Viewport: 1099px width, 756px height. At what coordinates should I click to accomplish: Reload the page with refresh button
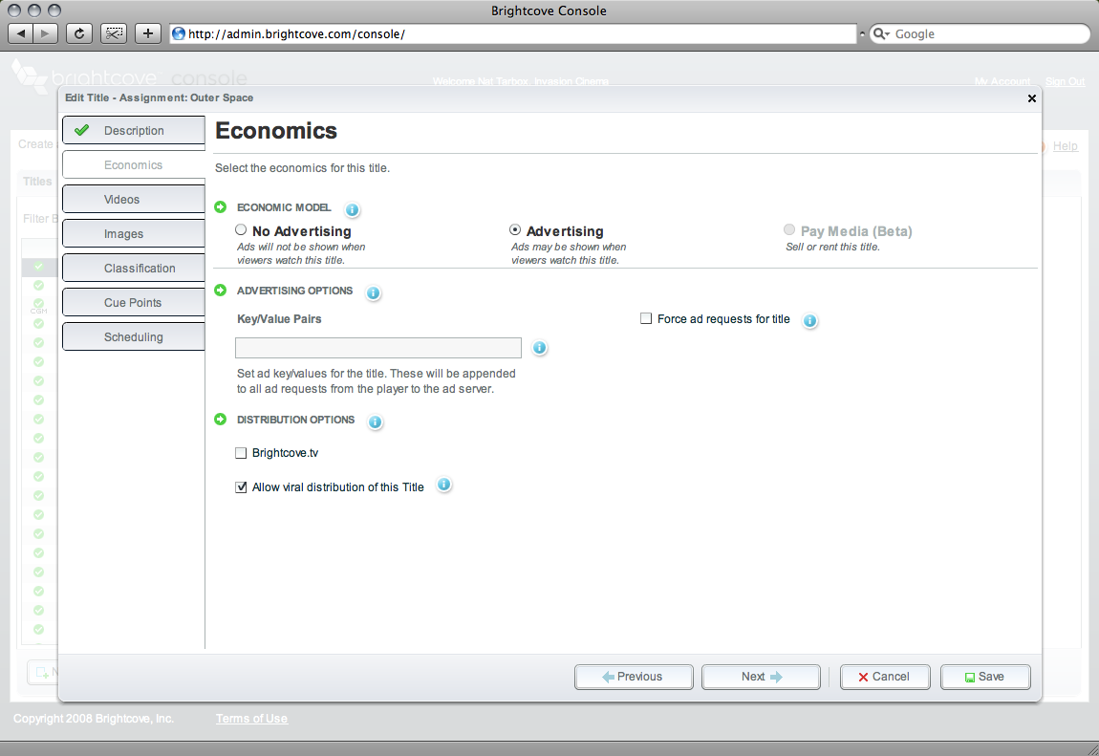pos(79,33)
